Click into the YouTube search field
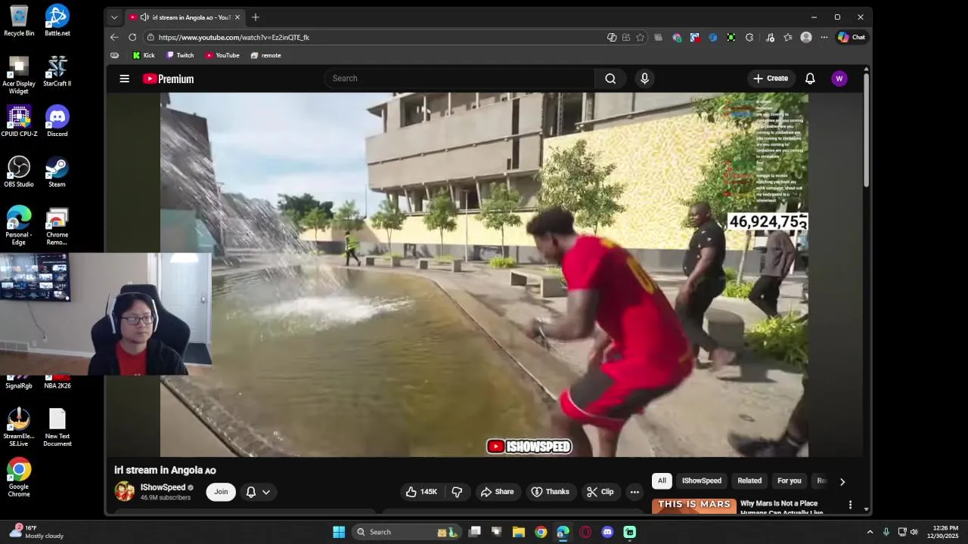Screen dimensions: 968x544 point(460,79)
